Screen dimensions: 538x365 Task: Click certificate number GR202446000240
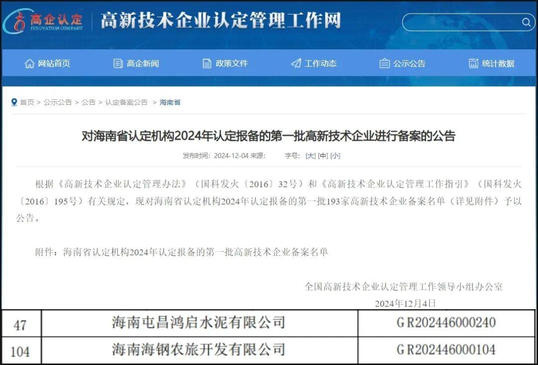pyautogui.click(x=446, y=323)
